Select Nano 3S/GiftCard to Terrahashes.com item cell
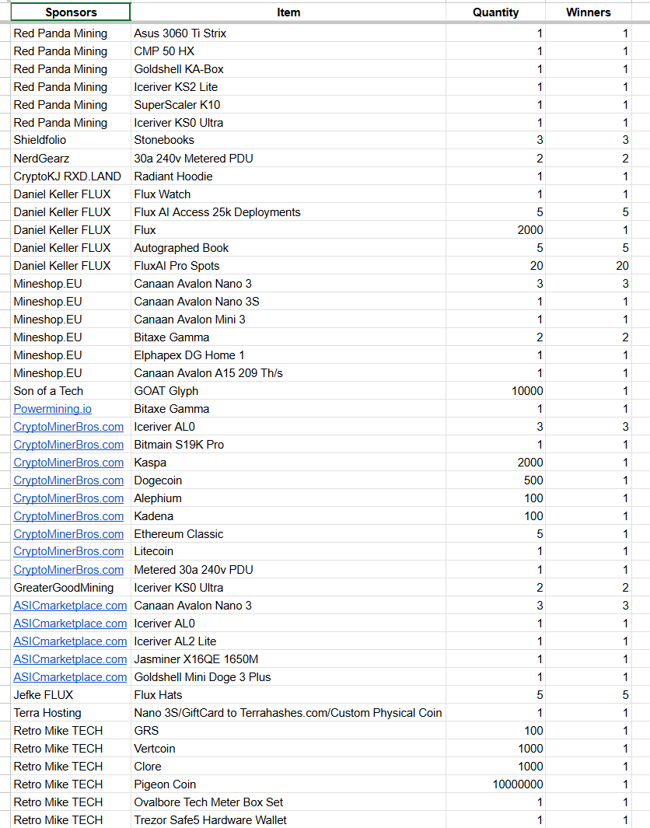The height and width of the screenshot is (828, 650). (288, 713)
